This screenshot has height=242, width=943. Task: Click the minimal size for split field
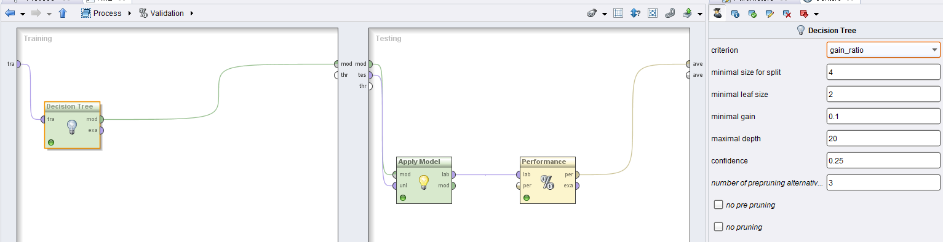pyautogui.click(x=883, y=72)
